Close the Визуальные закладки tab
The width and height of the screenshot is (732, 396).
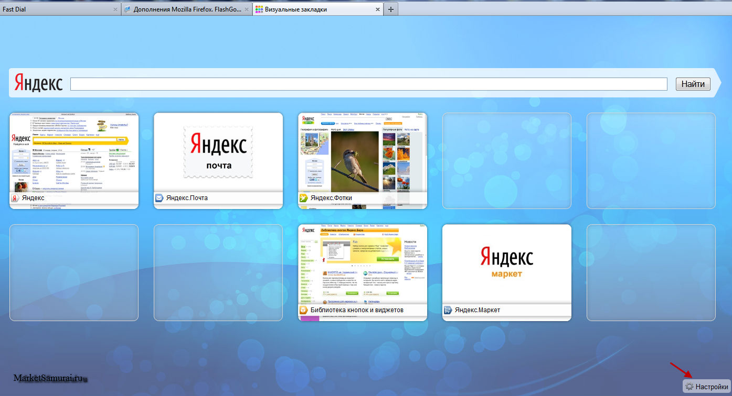(x=378, y=9)
